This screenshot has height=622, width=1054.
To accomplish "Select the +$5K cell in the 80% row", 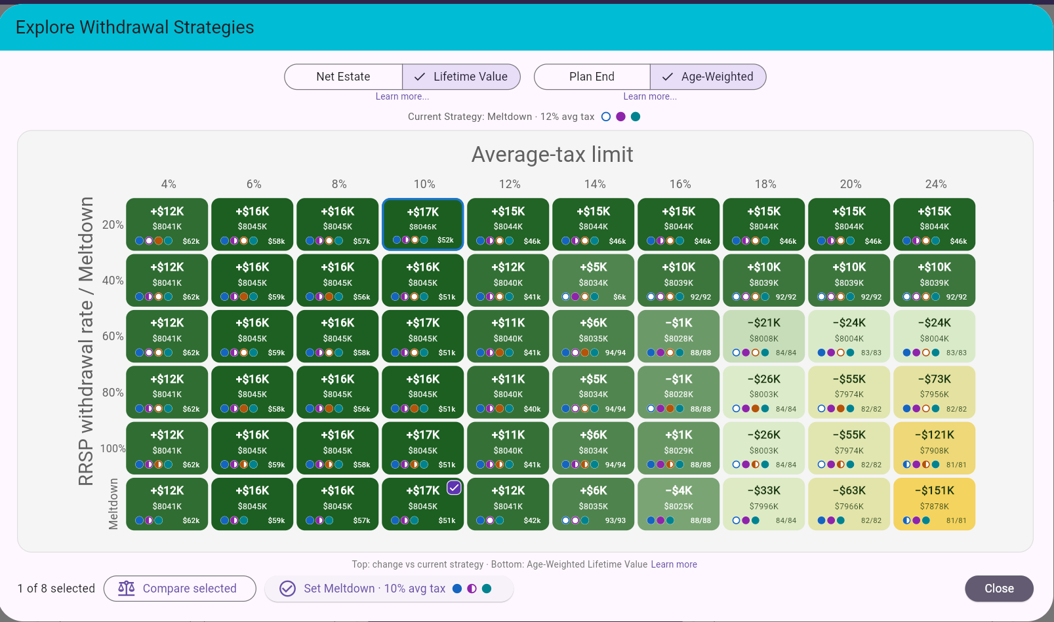I will tap(594, 392).
